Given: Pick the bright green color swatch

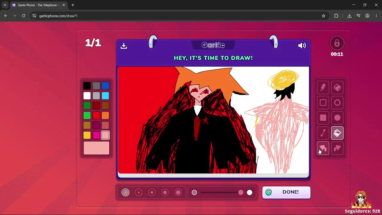Looking at the screenshot, I should 87,116.
